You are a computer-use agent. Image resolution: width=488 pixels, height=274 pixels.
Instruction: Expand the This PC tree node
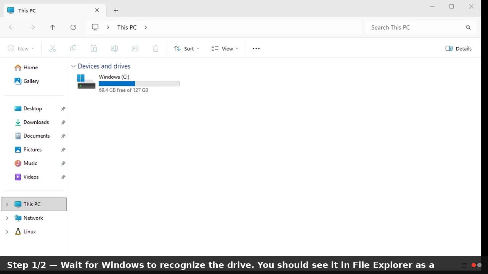click(7, 204)
